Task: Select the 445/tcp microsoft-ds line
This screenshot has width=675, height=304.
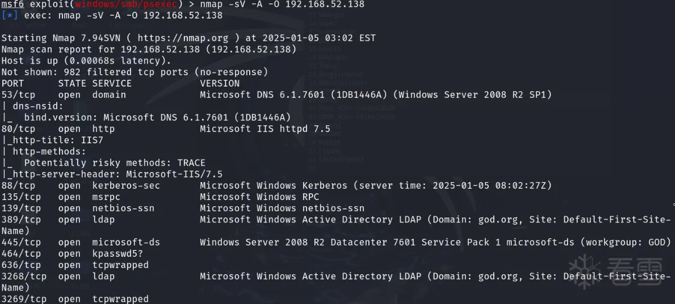Action: pos(336,242)
